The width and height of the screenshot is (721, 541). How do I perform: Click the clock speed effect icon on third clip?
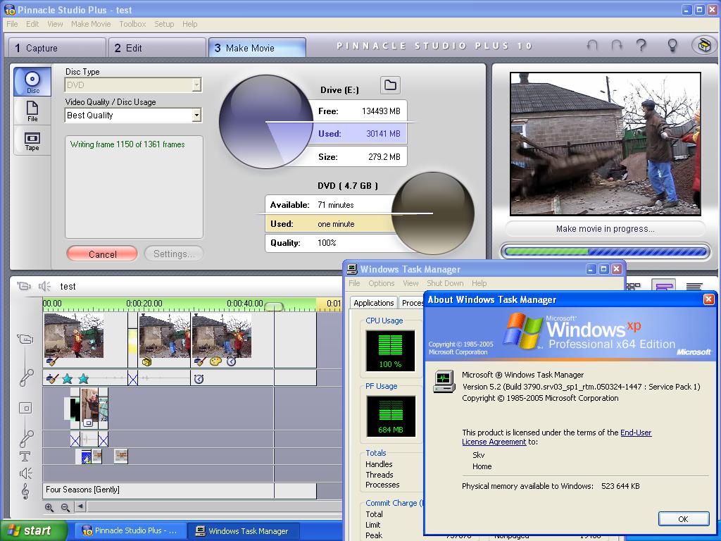[231, 362]
